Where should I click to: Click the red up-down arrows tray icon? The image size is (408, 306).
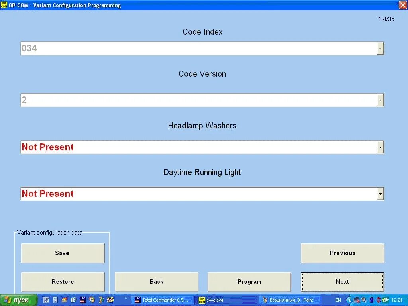click(x=379, y=300)
